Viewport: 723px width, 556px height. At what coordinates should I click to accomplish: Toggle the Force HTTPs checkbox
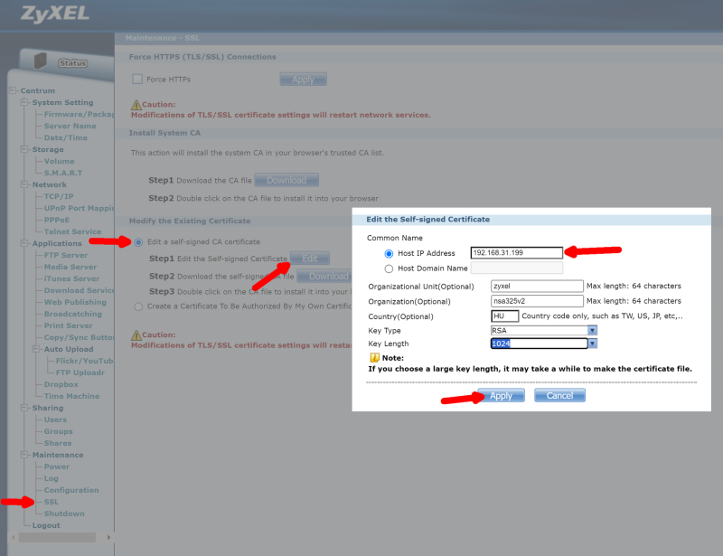[137, 79]
